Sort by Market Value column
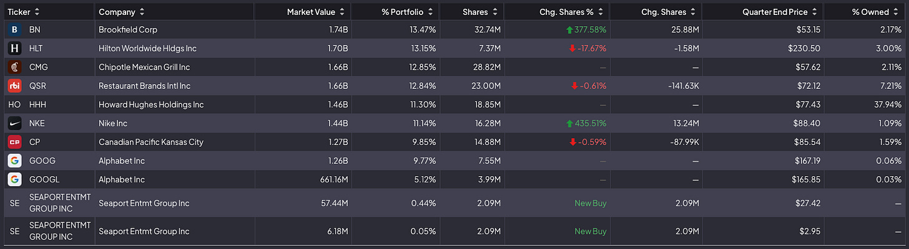This screenshot has height=249, width=909. tap(315, 12)
